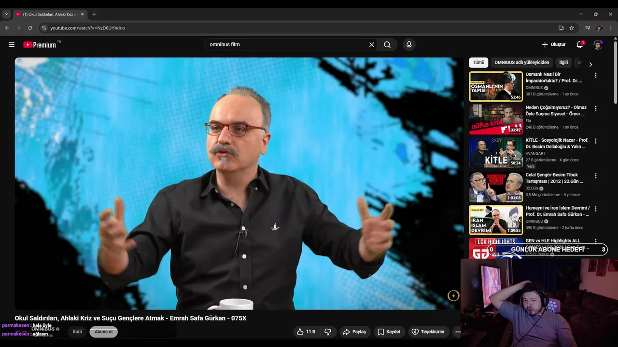Like the video with thumbs up
The height and width of the screenshot is (347, 618).
306,332
